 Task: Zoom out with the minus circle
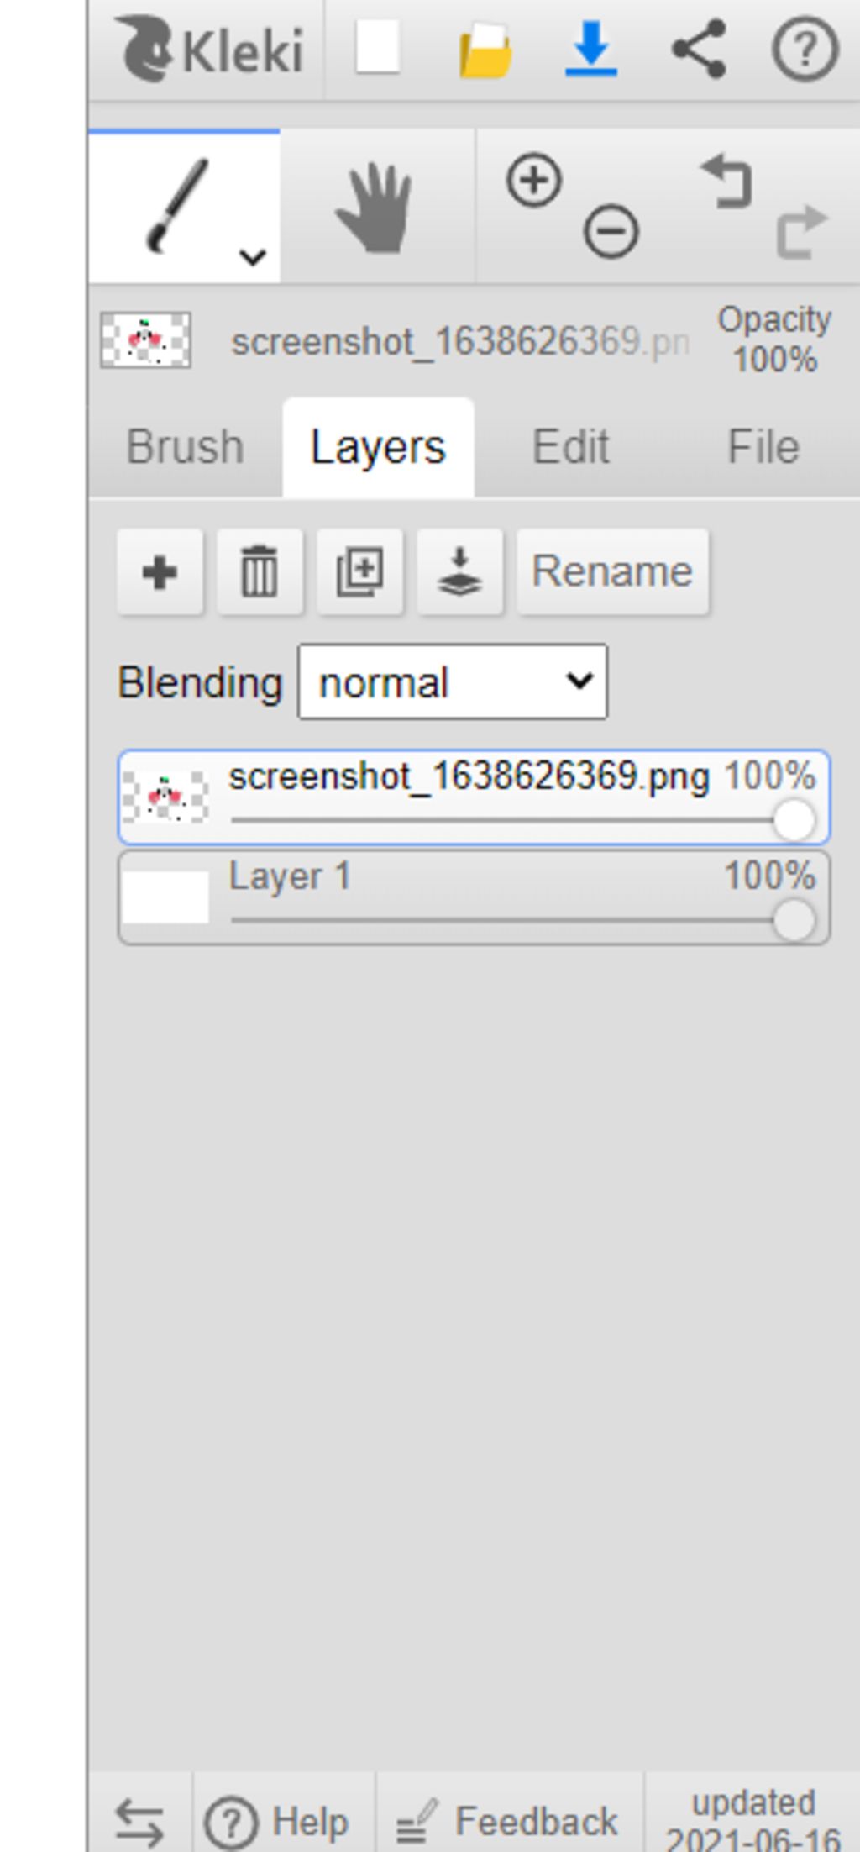tap(611, 231)
